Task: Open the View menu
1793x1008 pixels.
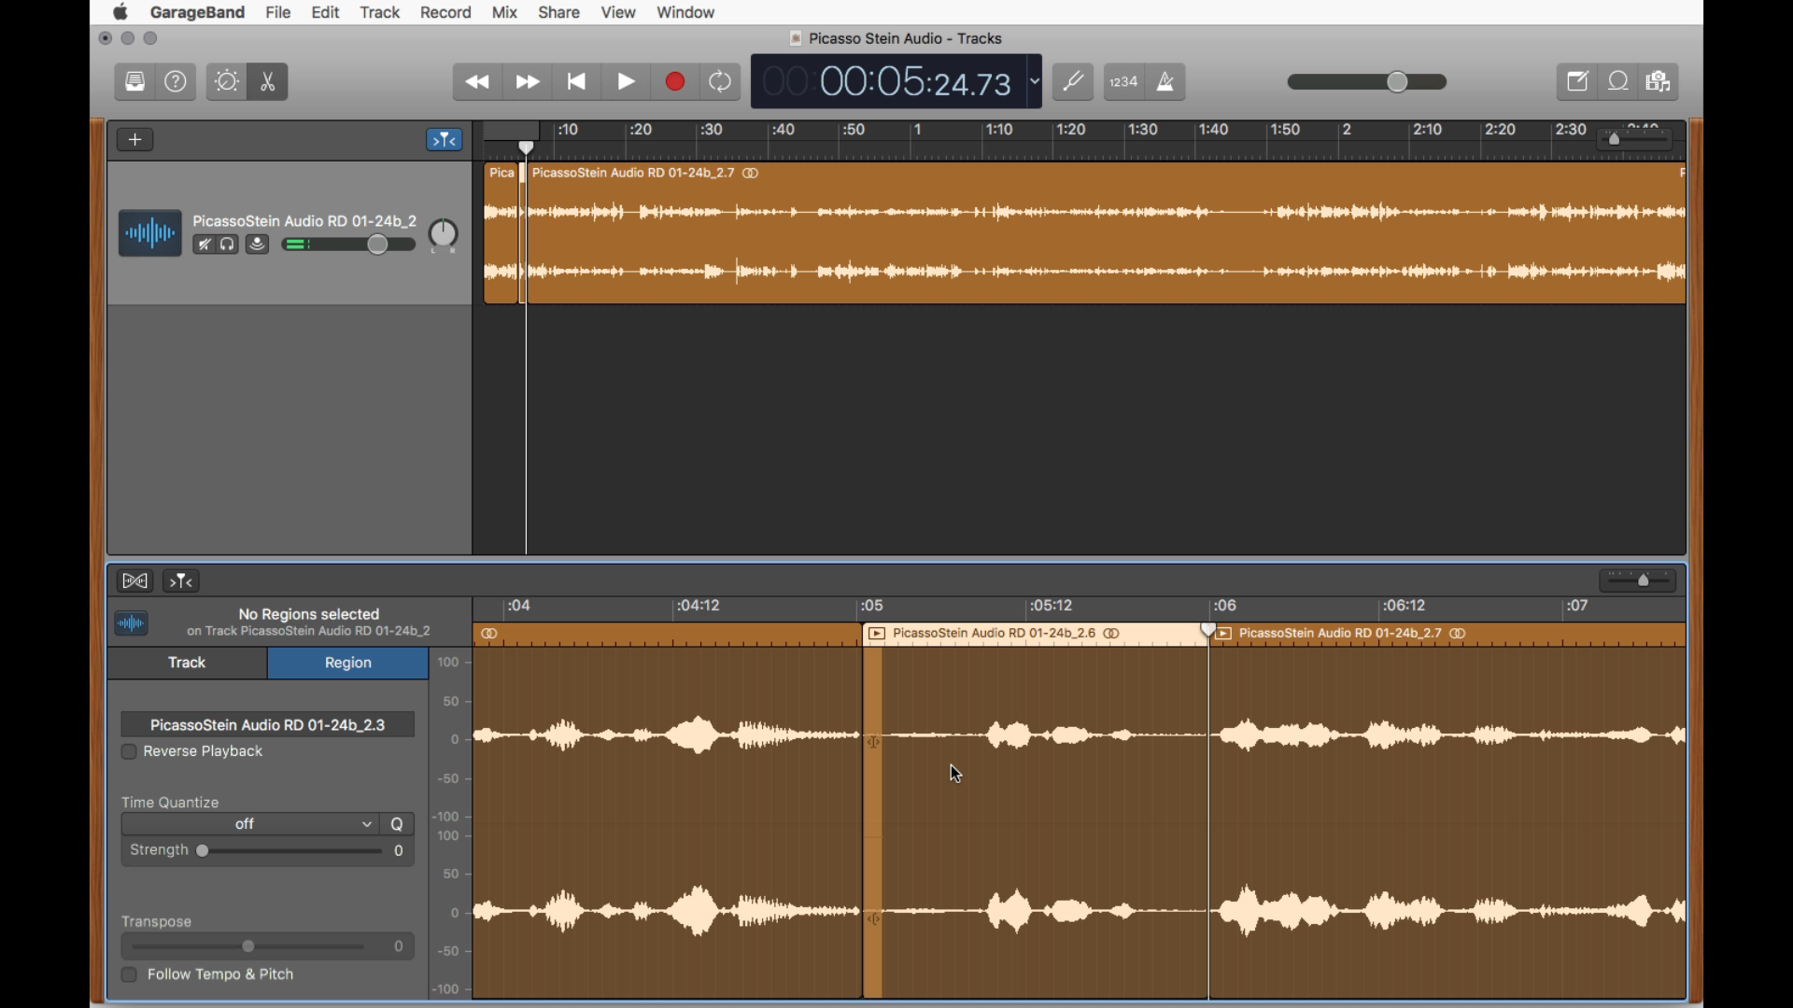Action: click(618, 12)
